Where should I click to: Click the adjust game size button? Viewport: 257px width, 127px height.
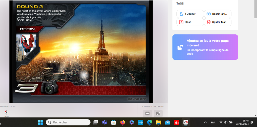[147, 113]
